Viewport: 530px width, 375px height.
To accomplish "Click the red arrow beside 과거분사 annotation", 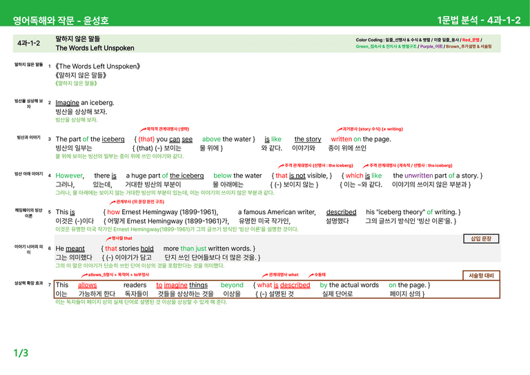I will pos(340,130).
